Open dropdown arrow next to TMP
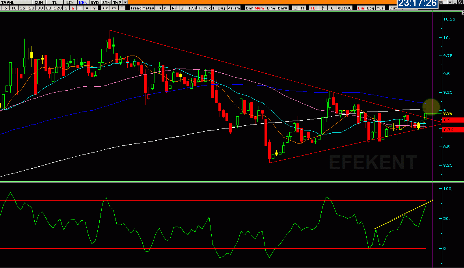The image size is (464, 268). [x=125, y=2]
